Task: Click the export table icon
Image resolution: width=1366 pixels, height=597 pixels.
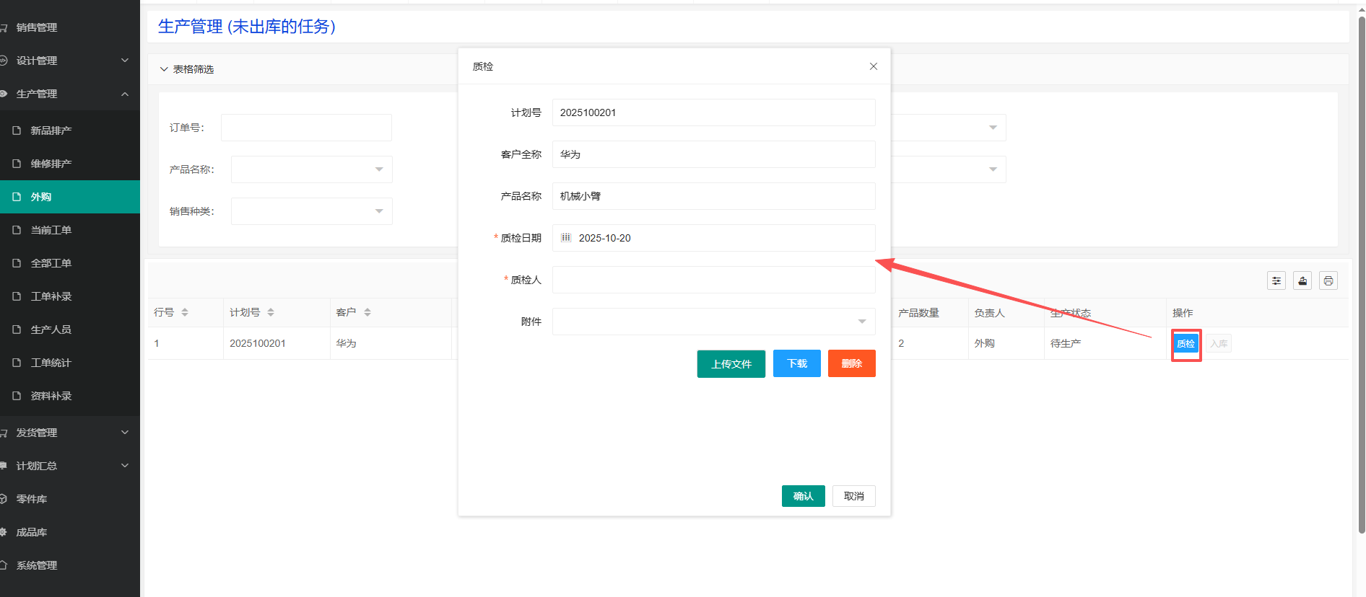Action: (x=1302, y=280)
